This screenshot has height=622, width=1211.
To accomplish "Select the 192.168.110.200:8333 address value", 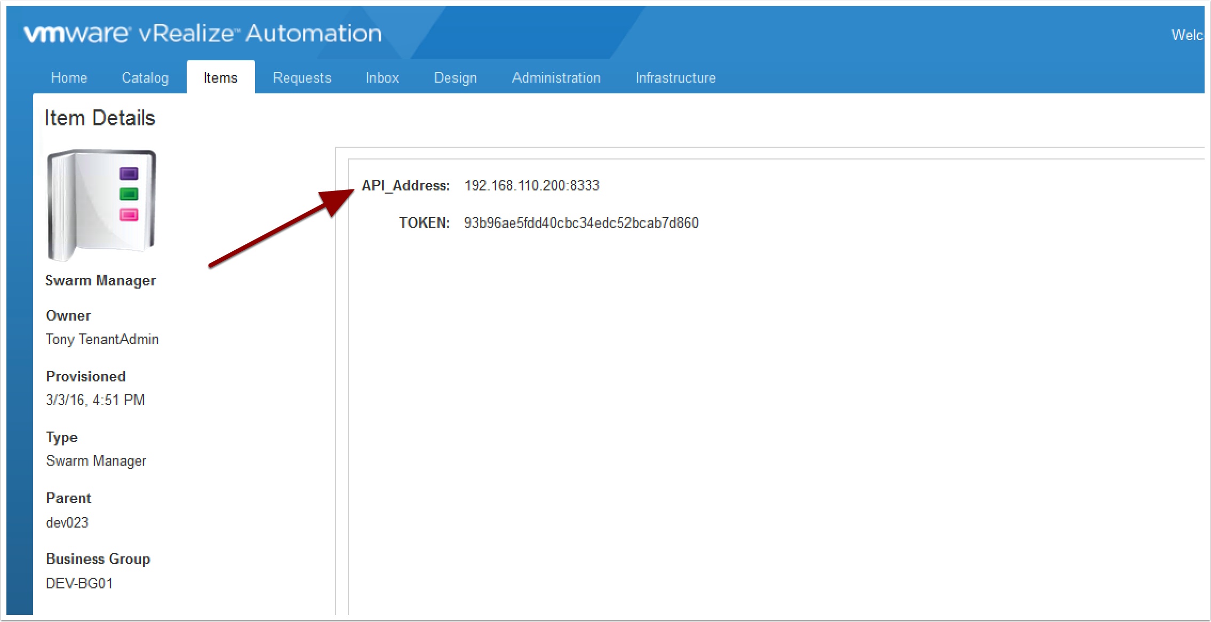I will pos(532,186).
